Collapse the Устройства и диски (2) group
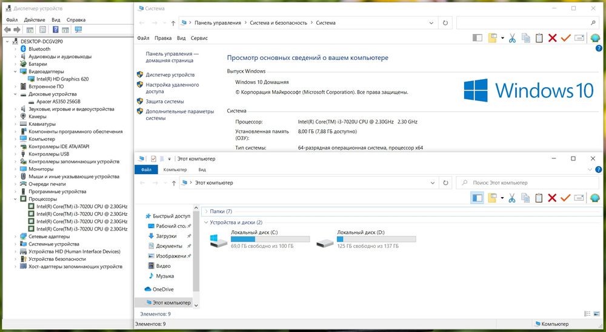 [x=207, y=223]
